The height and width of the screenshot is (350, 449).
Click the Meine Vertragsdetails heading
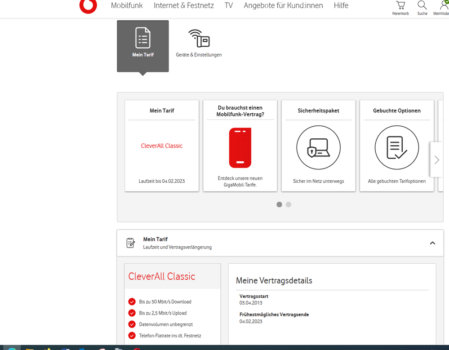(x=274, y=280)
